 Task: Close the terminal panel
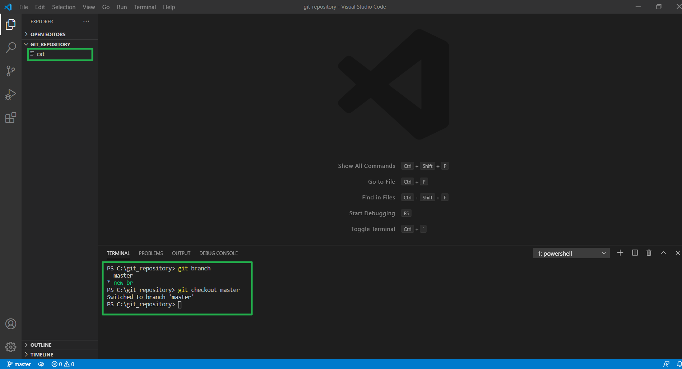tap(678, 253)
